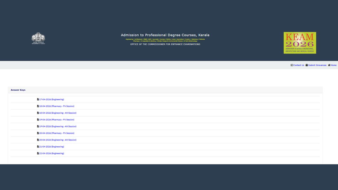This screenshot has height=190, width=338.
Task: Click the Contact Us card icon
Action: (292, 65)
